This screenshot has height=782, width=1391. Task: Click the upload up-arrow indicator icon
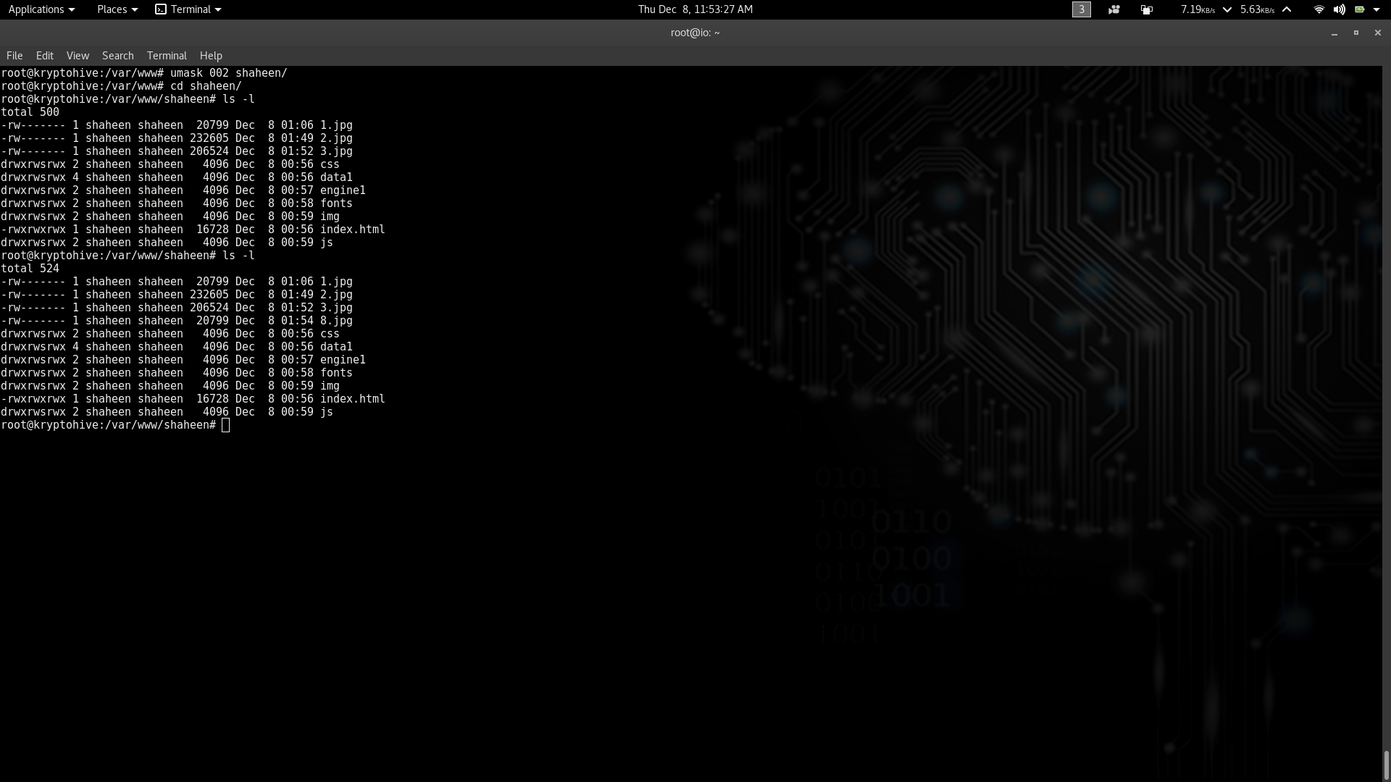pos(1287,9)
